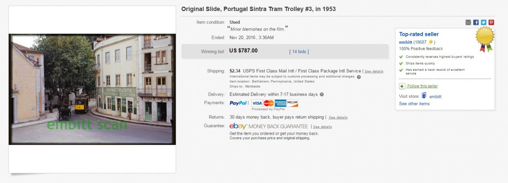Open the Sintra tram slide photo
Screen dimensions: 508x183
click(92, 89)
